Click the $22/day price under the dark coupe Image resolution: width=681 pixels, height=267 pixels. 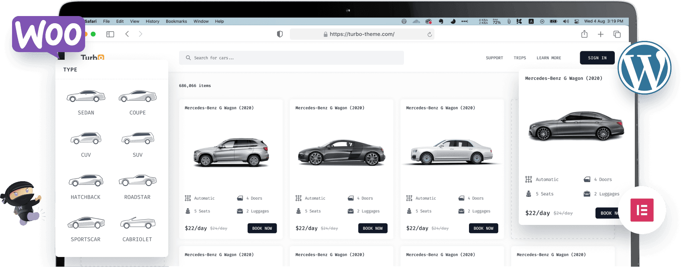(x=306, y=228)
